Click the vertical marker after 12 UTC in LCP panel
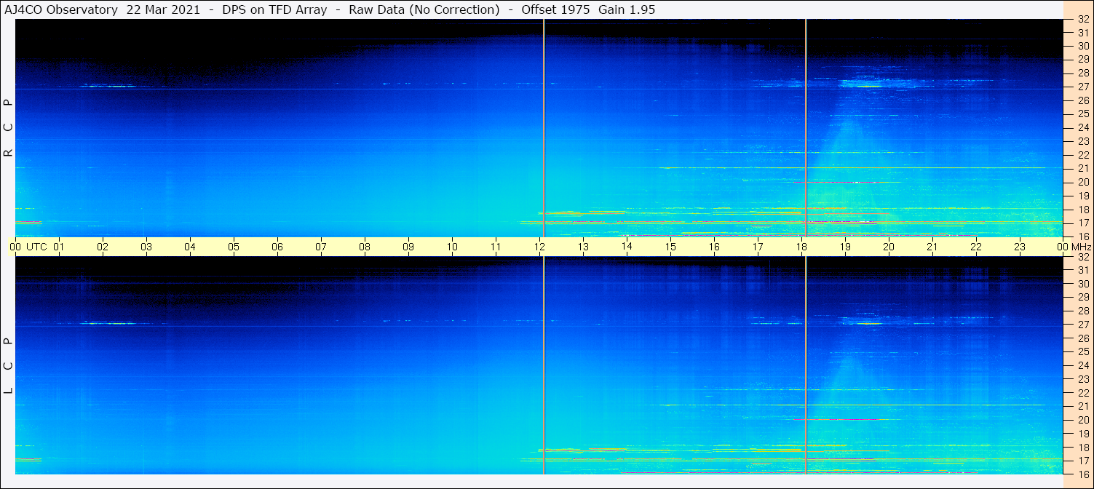The height and width of the screenshot is (489, 1094). 544,365
